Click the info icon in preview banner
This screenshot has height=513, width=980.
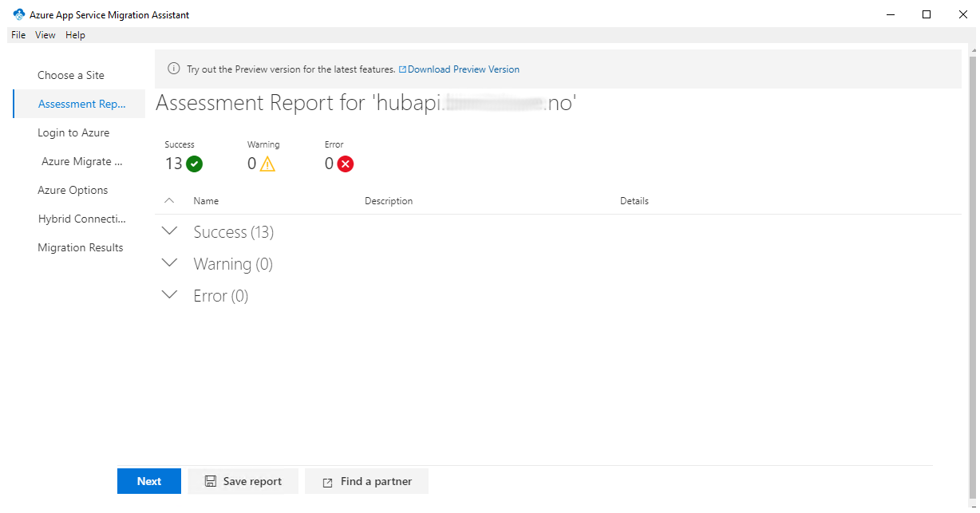(x=174, y=69)
